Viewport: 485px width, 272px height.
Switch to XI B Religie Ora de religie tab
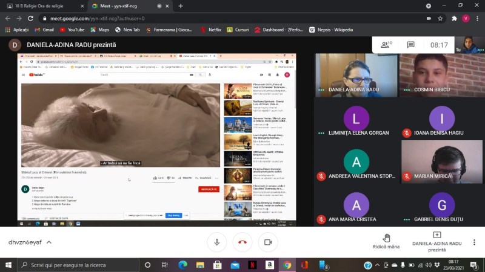[43, 6]
